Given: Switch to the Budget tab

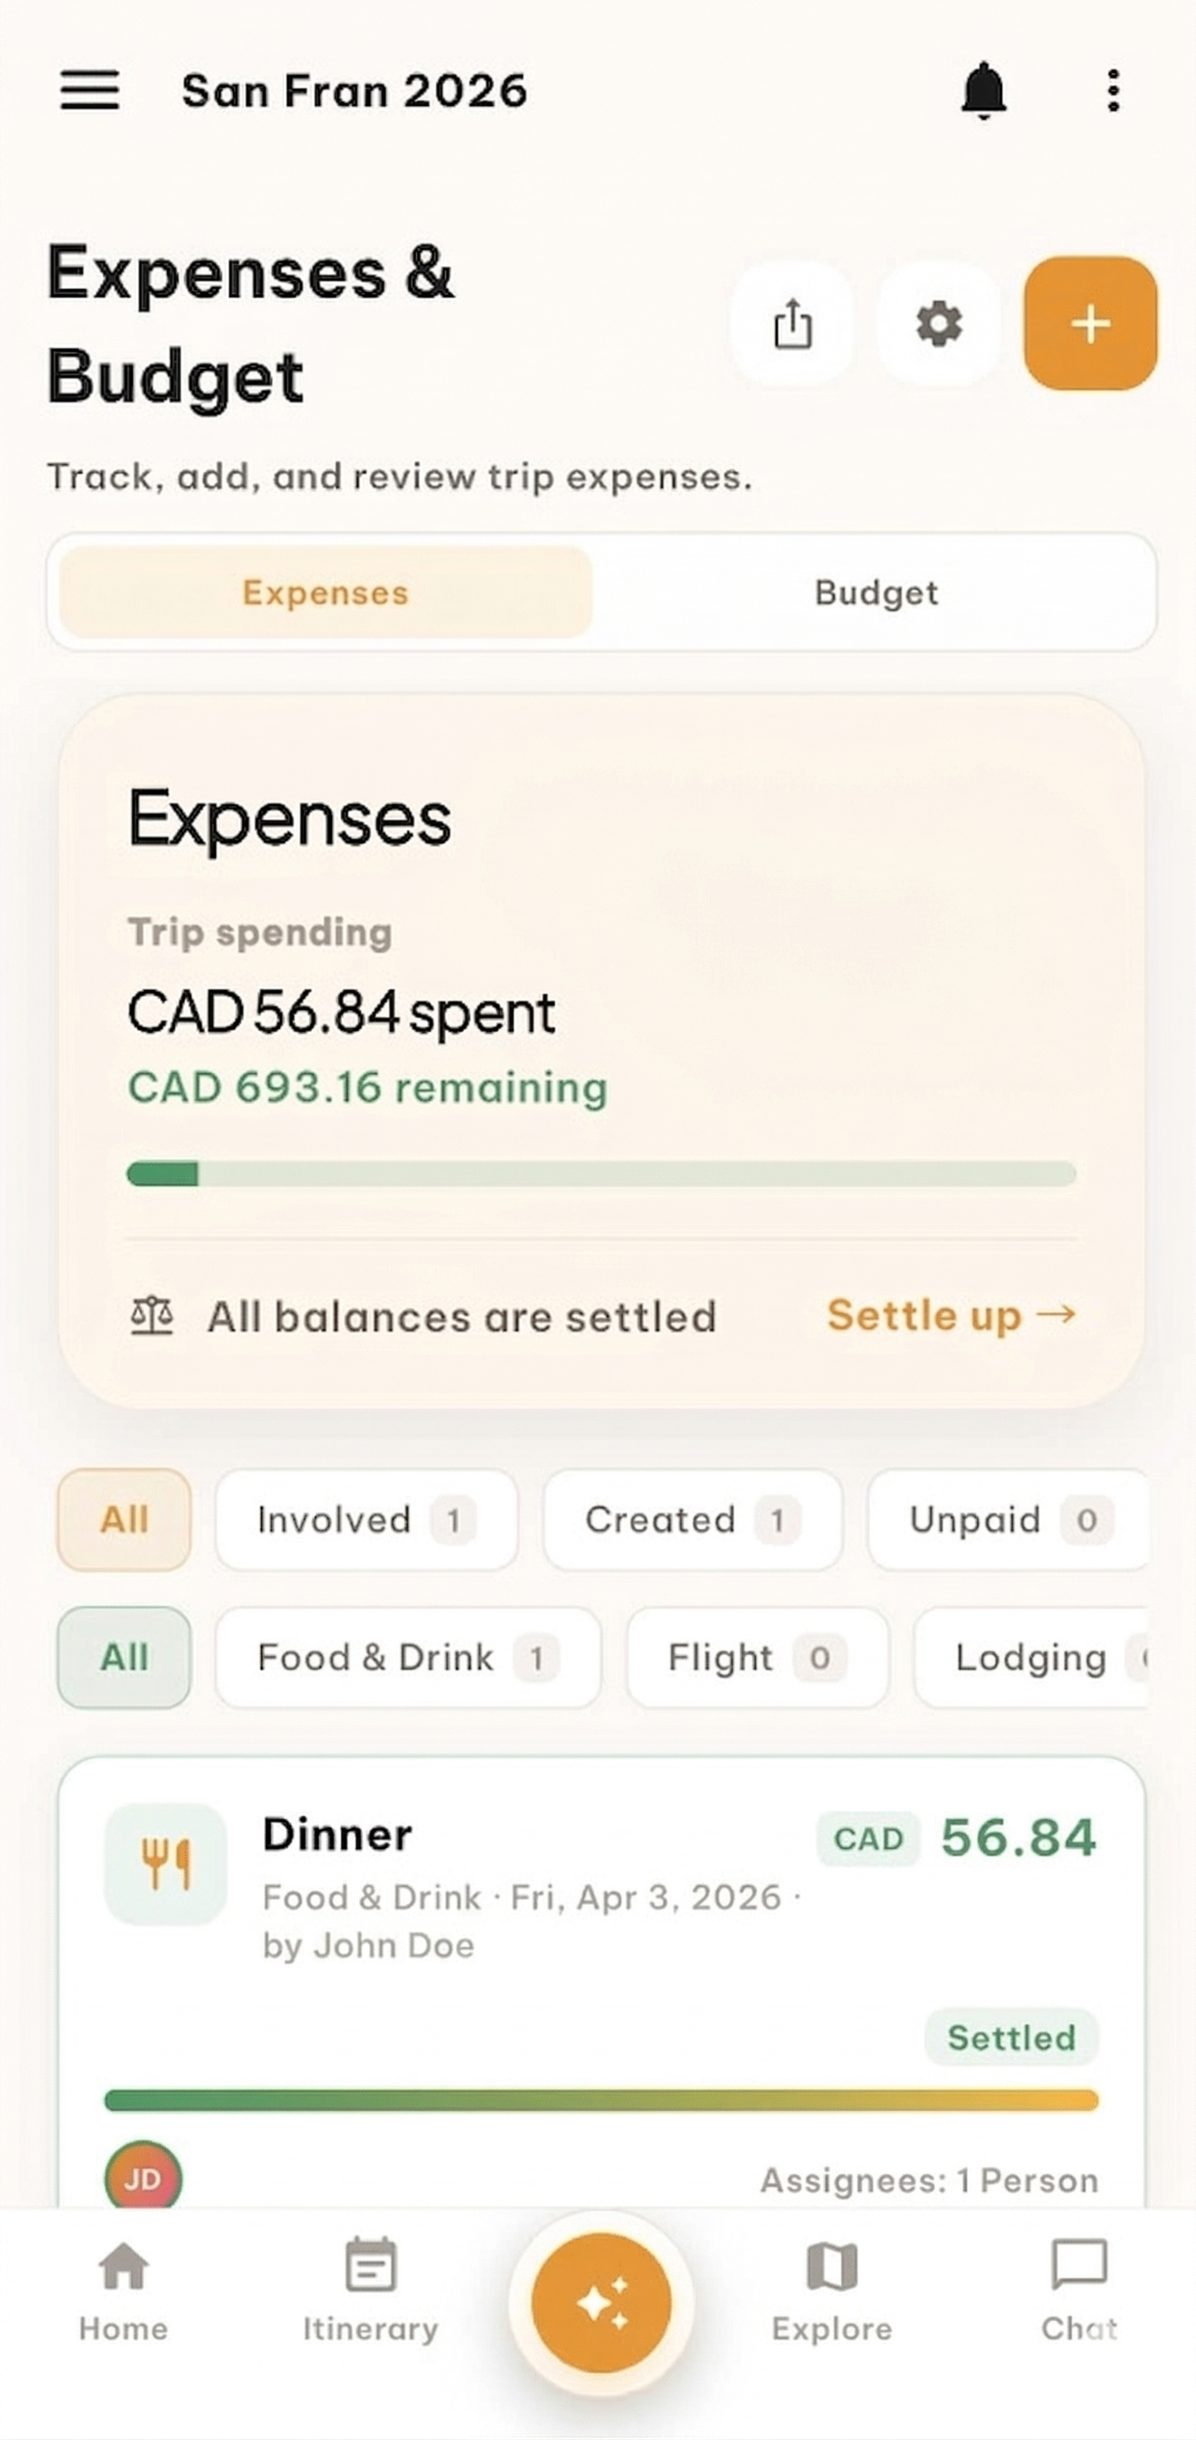Looking at the screenshot, I should (876, 592).
